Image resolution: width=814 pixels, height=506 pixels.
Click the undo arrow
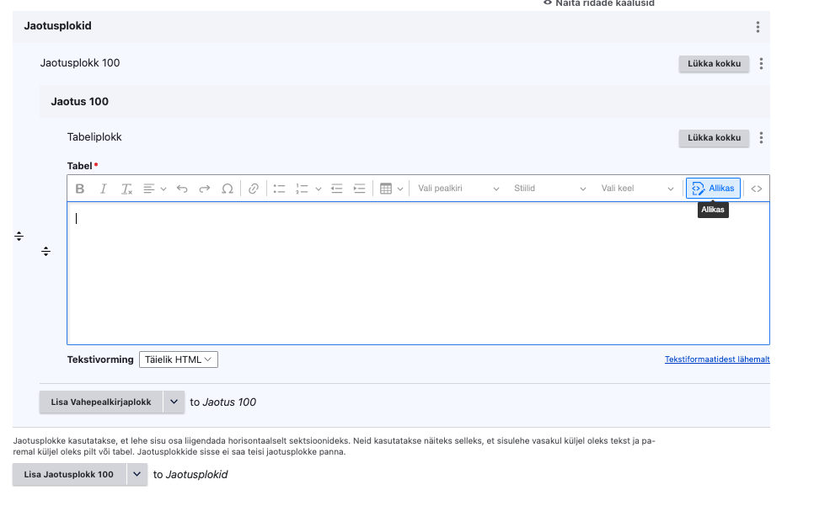[x=182, y=189]
